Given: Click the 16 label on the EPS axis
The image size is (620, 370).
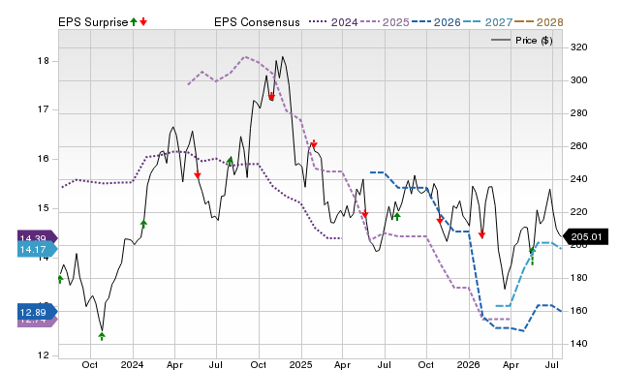Looking at the screenshot, I should coord(43,159).
